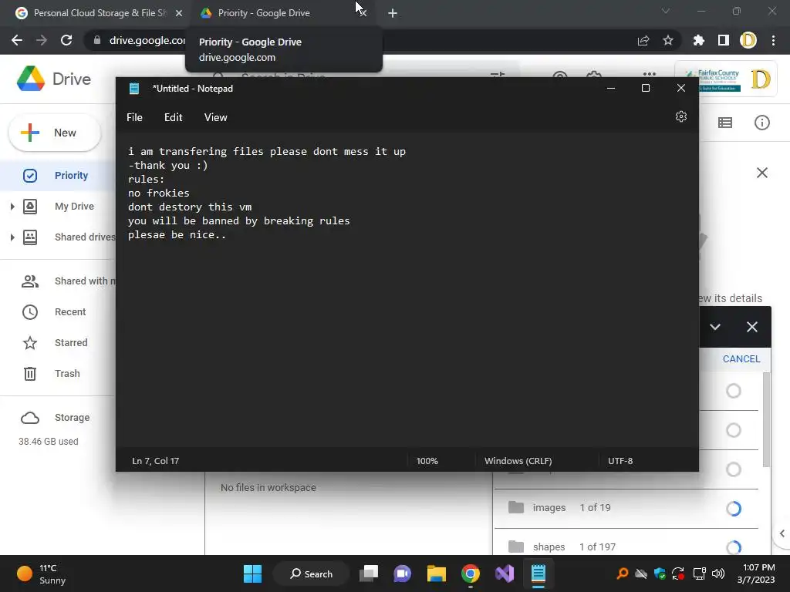Viewport: 790px width, 592px height.
Task: Open Shared drives in sidebar
Action: tap(85, 237)
